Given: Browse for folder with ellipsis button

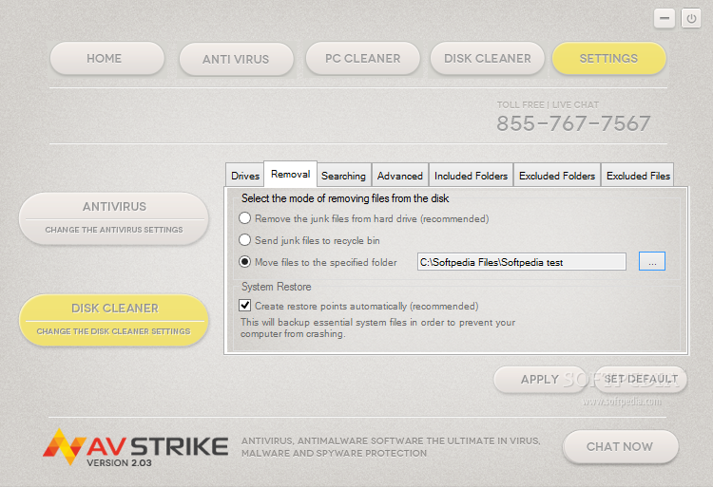Looking at the screenshot, I should [x=652, y=261].
